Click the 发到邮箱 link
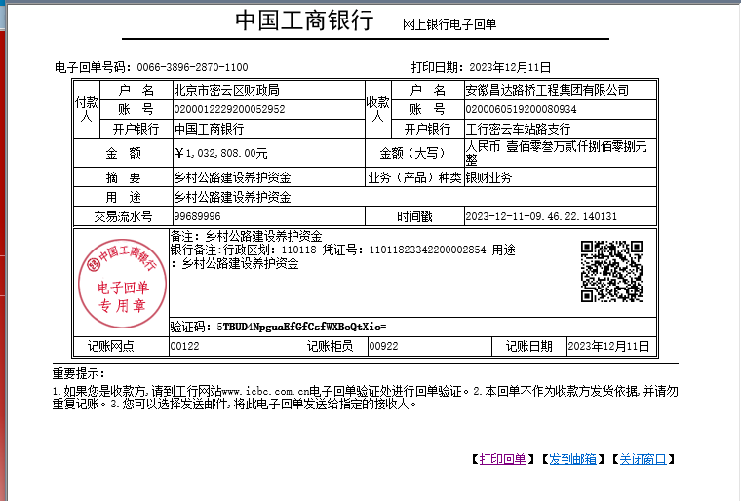 572,459
